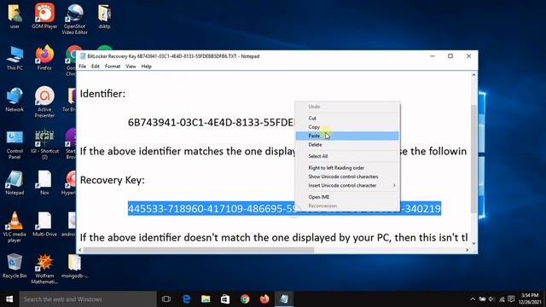Open the File menu in Notepad

pos(82,67)
